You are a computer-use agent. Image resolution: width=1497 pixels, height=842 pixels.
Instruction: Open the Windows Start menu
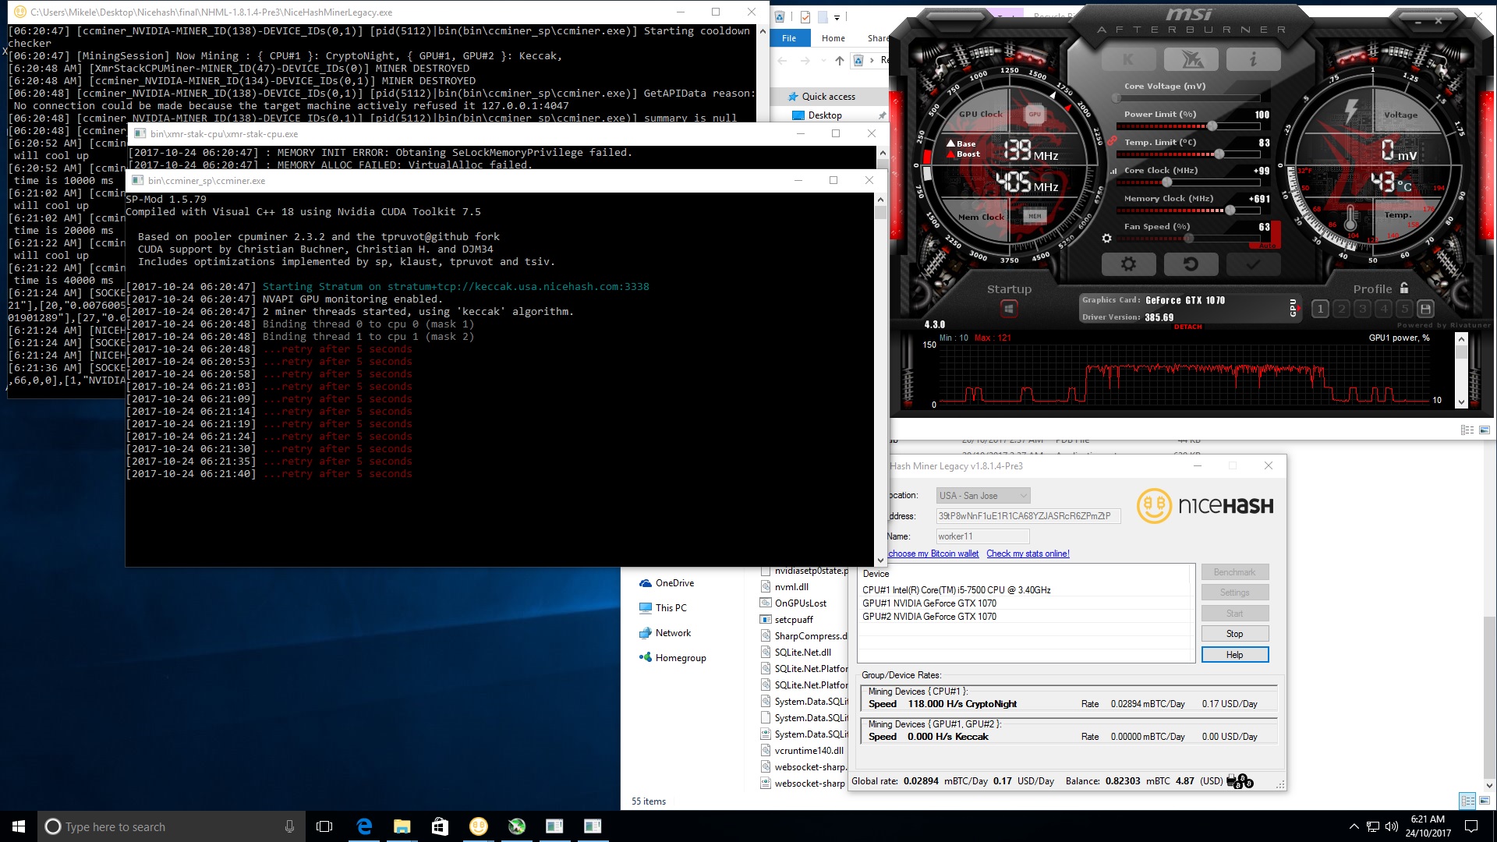point(19,826)
